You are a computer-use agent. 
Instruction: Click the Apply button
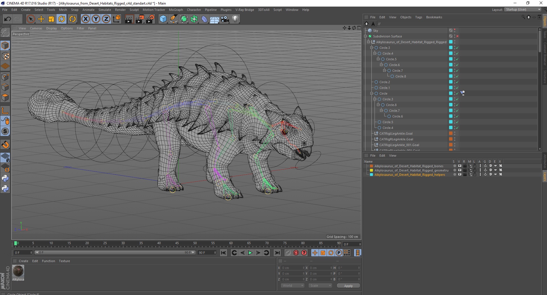pos(348,286)
